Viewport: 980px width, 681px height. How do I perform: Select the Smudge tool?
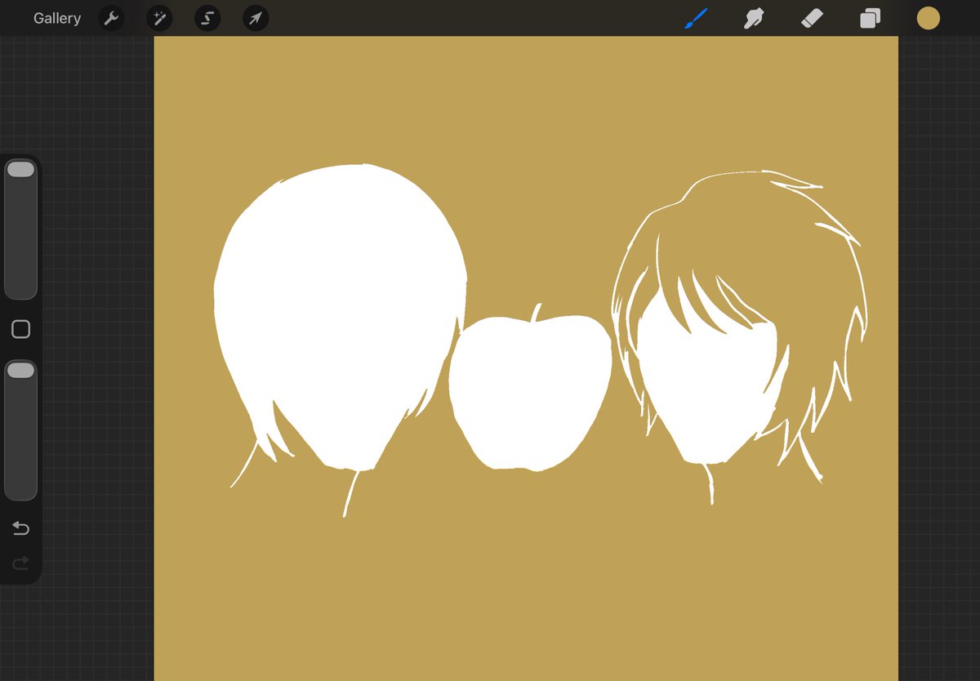coord(754,18)
